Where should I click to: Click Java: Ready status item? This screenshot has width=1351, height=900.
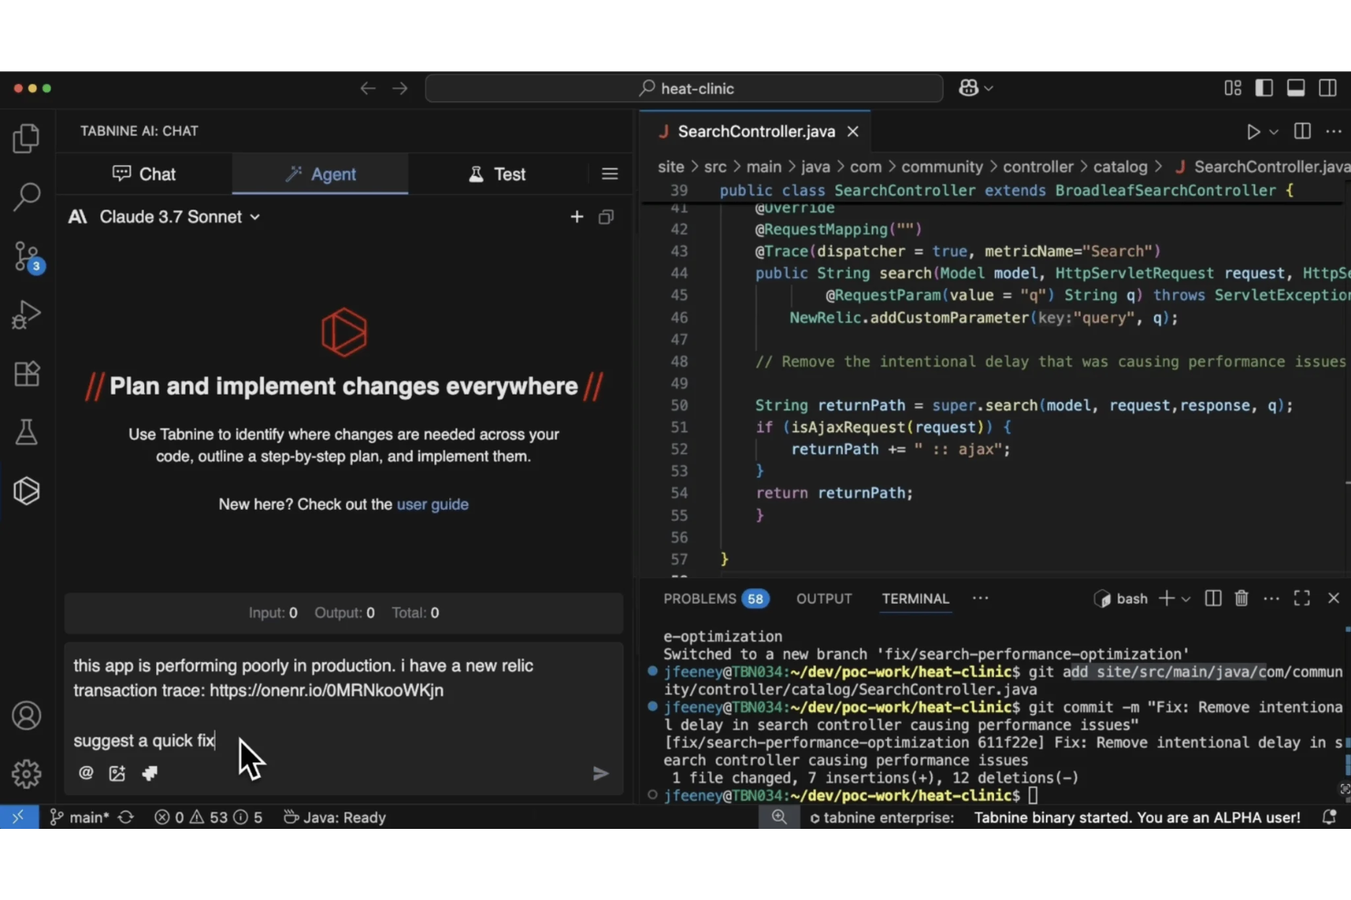tap(335, 817)
